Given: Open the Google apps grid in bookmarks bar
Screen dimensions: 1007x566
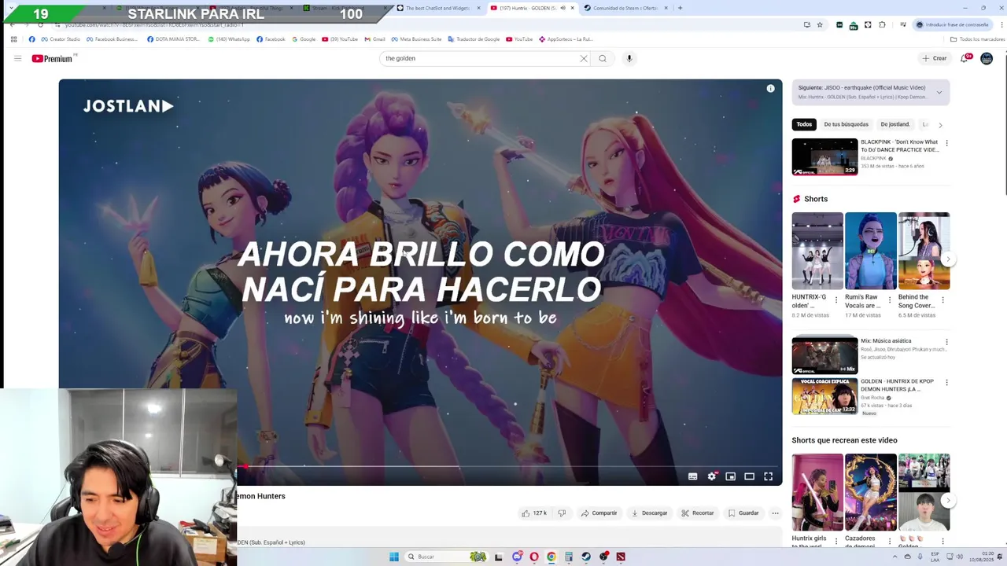Looking at the screenshot, I should tap(13, 39).
